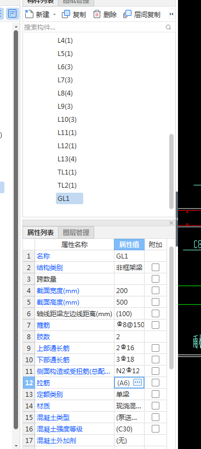201x449 pixels.
Task: Select the L4(1) component
Action: [65, 41]
